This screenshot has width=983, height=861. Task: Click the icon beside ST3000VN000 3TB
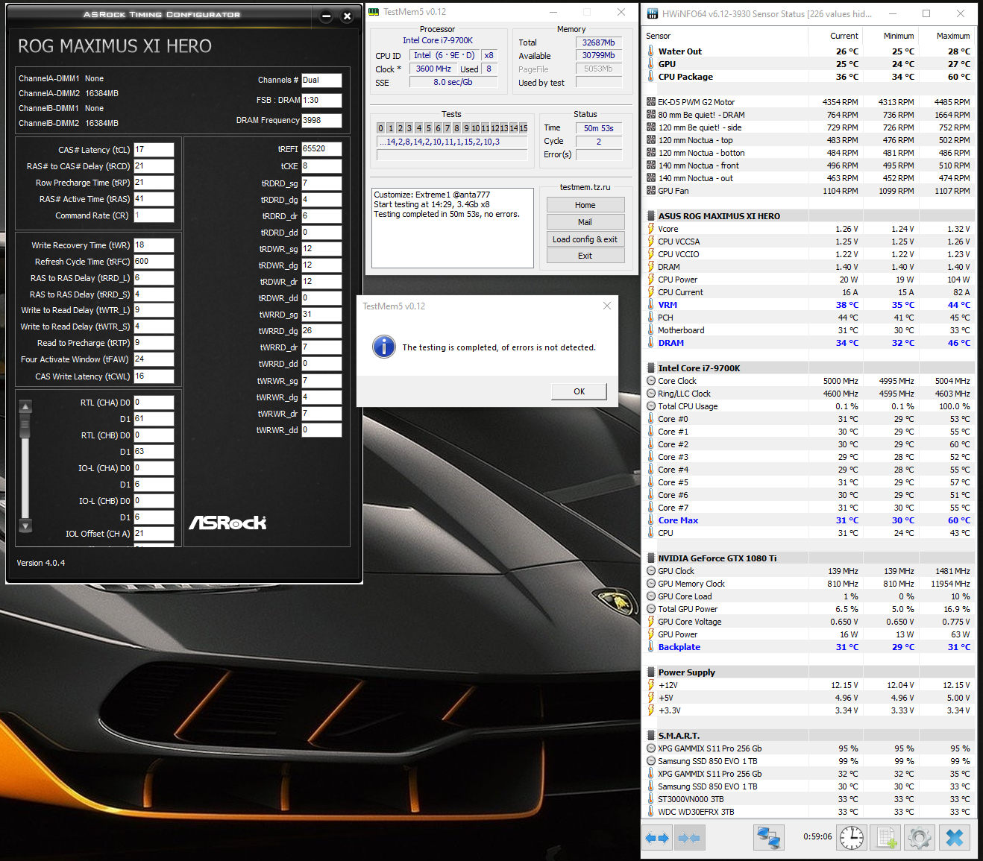click(651, 799)
